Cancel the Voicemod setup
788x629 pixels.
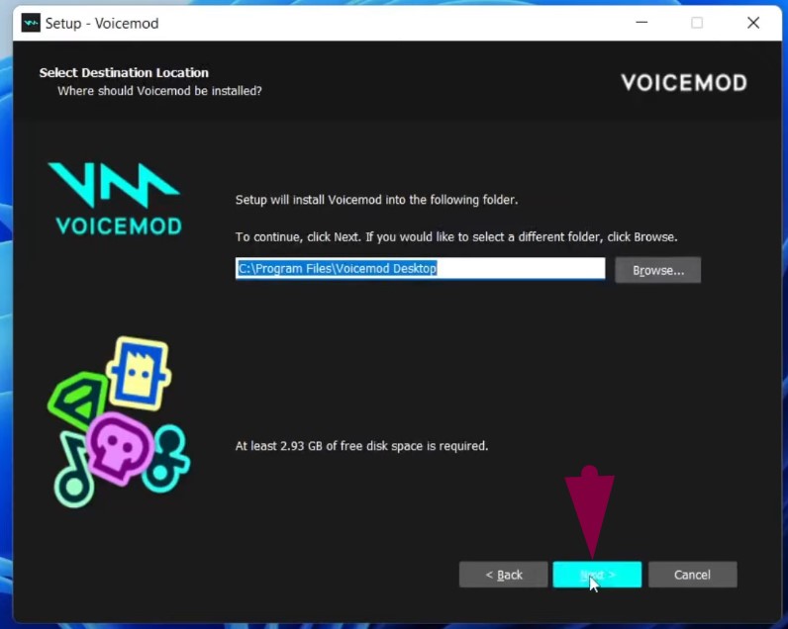(x=693, y=575)
